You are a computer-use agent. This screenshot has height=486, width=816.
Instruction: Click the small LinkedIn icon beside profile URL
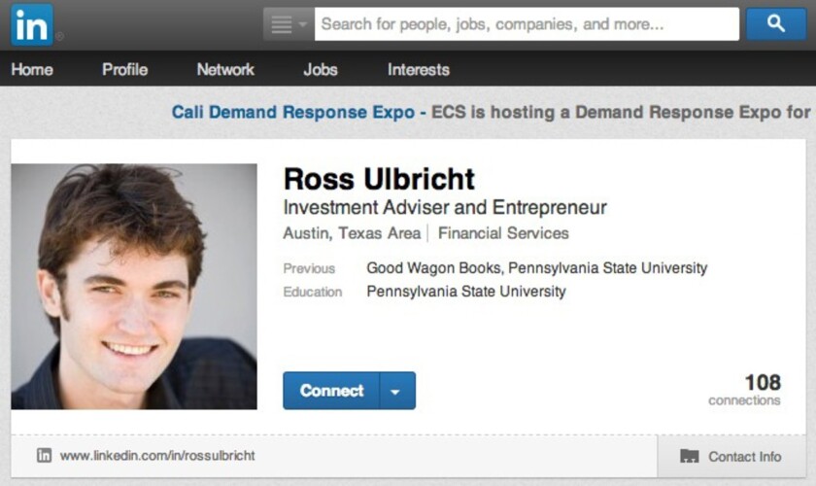coord(45,455)
